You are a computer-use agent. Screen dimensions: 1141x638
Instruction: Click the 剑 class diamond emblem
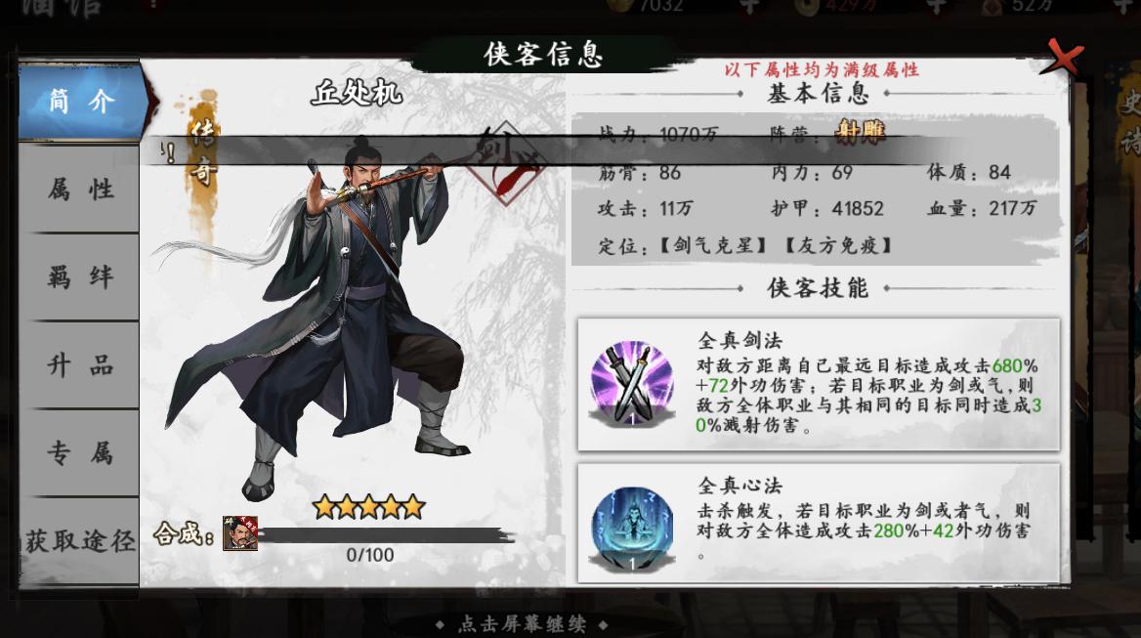506,163
